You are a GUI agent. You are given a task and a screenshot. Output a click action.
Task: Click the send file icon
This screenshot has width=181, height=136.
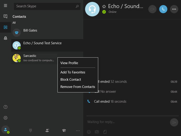click(x=105, y=132)
